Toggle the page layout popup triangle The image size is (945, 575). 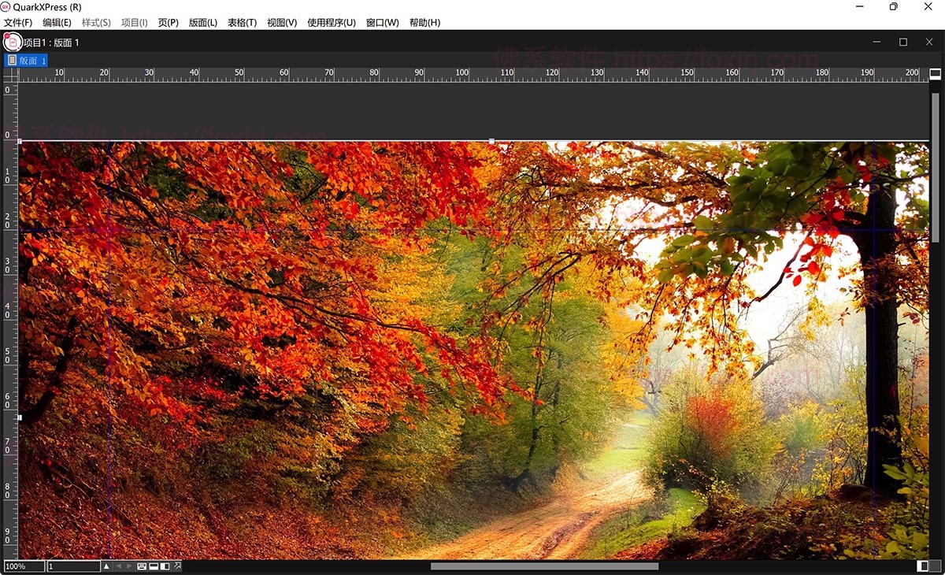[x=107, y=566]
